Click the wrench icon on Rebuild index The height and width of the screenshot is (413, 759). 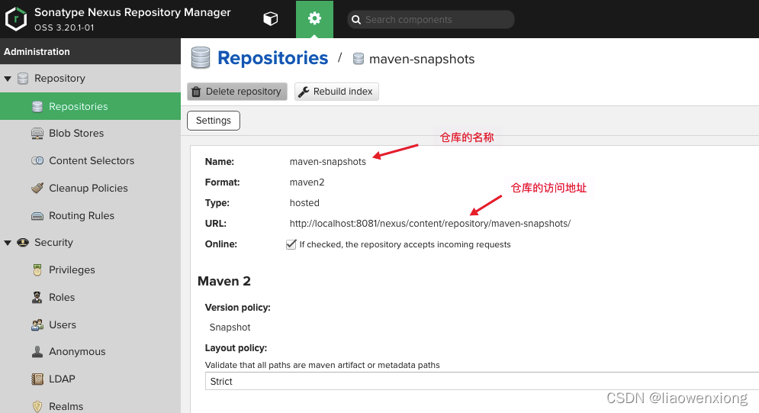tap(304, 92)
